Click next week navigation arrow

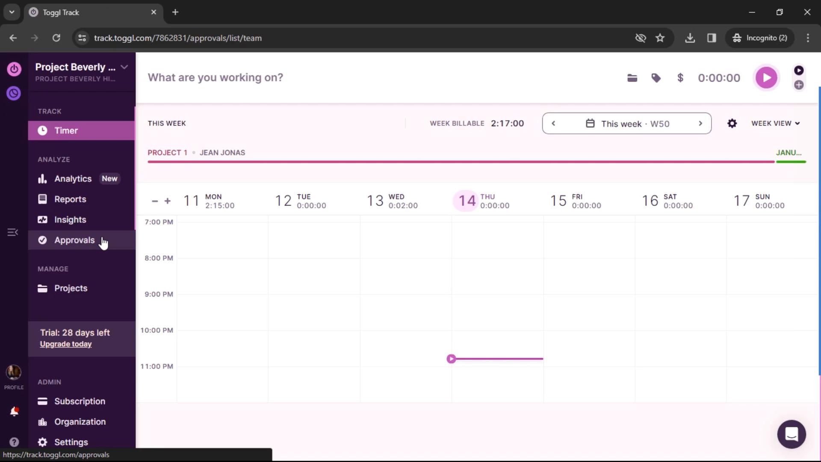(x=701, y=124)
